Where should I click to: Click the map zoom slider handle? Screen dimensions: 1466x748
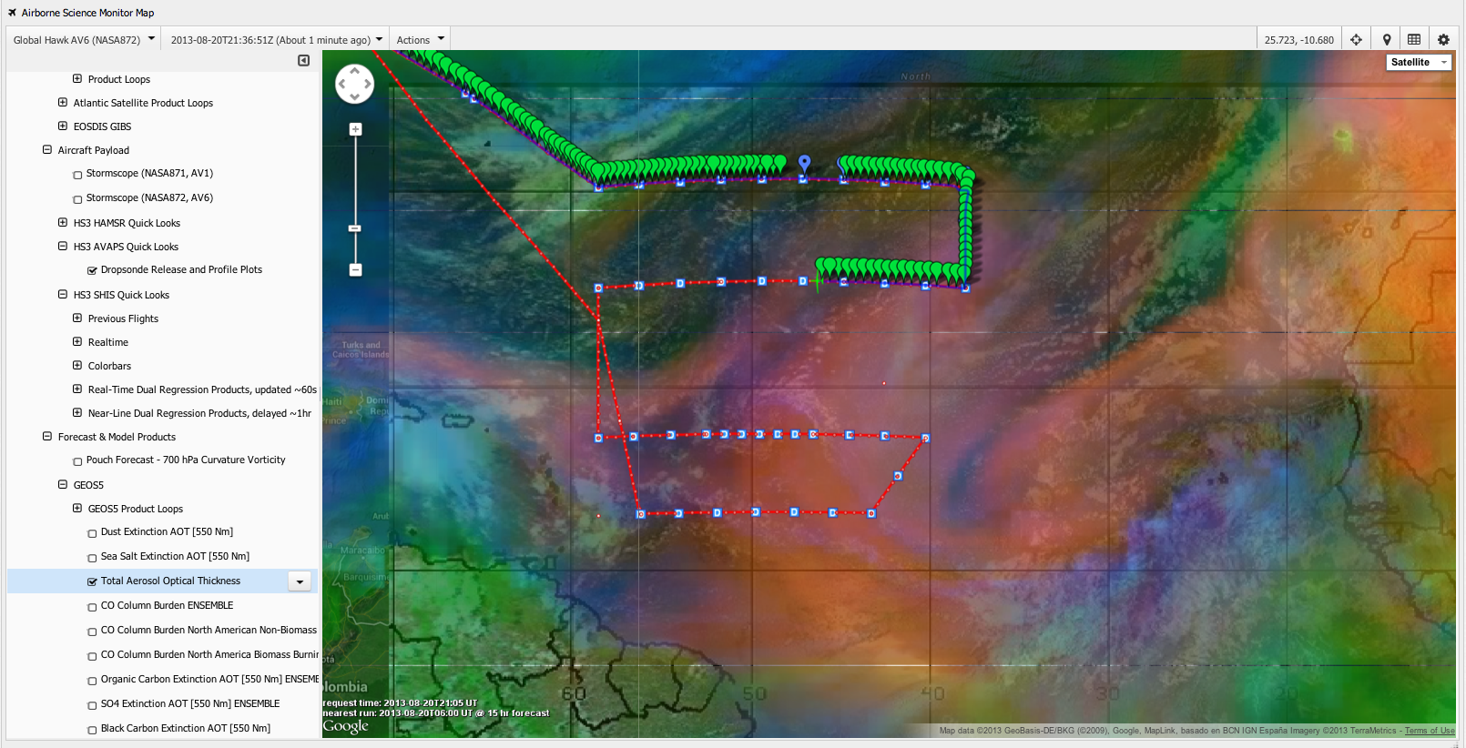pyautogui.click(x=355, y=228)
